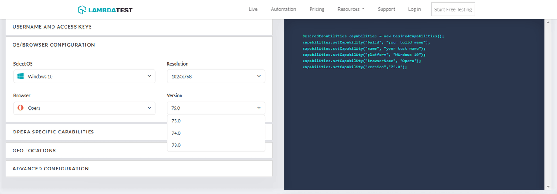Click the Log in link

(x=415, y=9)
